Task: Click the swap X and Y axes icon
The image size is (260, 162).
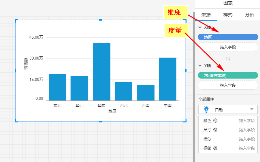Action: pyautogui.click(x=228, y=59)
